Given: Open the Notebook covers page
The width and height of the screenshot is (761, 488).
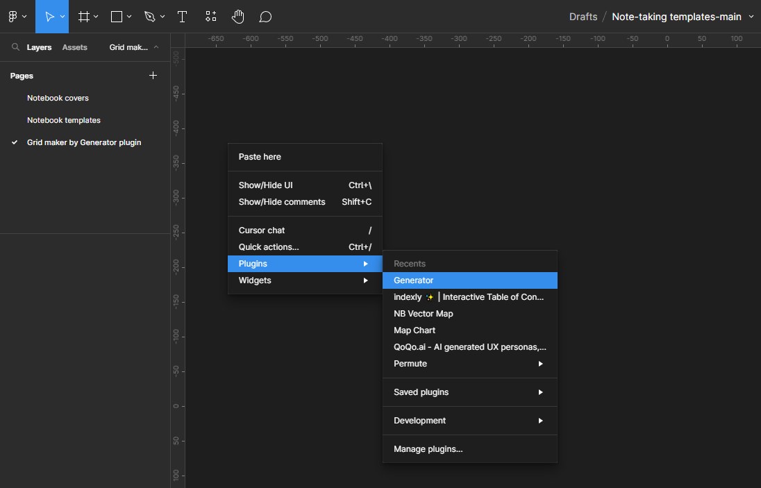Looking at the screenshot, I should pyautogui.click(x=58, y=98).
